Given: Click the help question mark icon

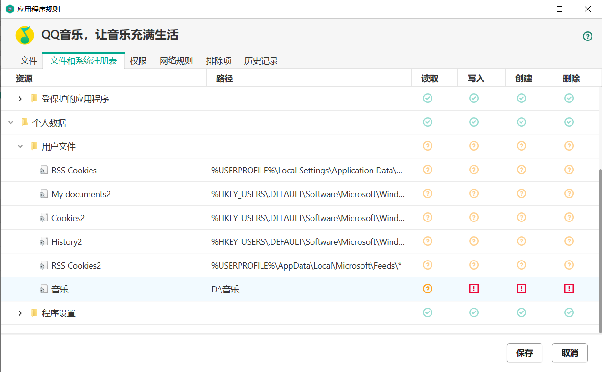Looking at the screenshot, I should click(588, 36).
